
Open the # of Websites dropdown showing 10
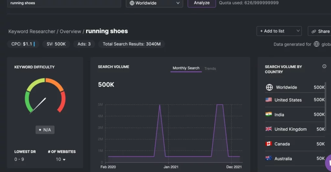click(61, 159)
